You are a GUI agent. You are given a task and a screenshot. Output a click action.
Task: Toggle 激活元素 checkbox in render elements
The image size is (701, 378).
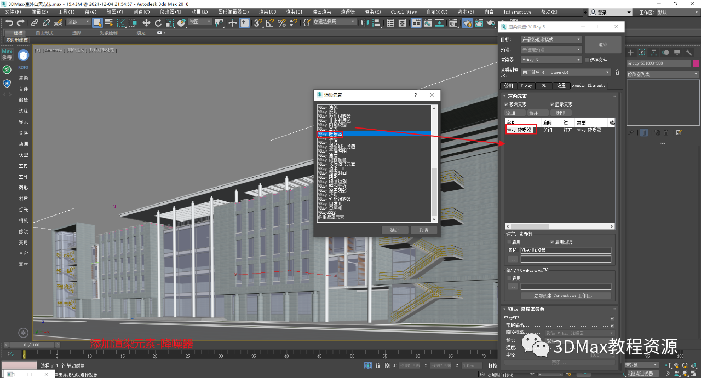pos(506,104)
